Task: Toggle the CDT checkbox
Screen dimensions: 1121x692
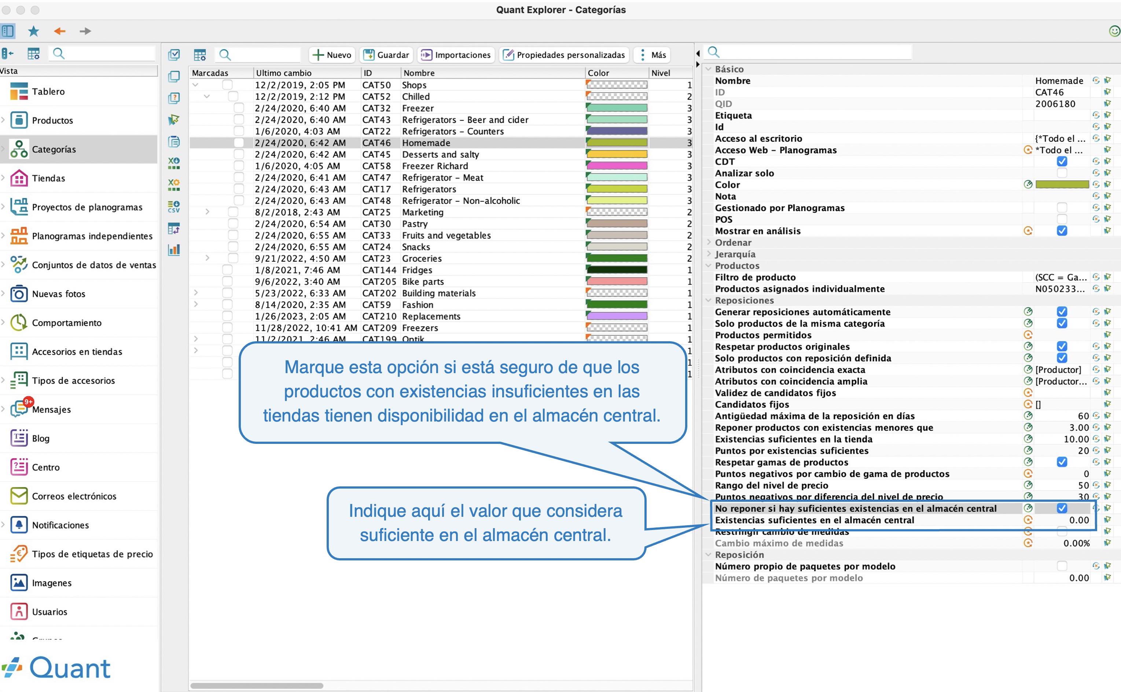Action: click(1062, 162)
